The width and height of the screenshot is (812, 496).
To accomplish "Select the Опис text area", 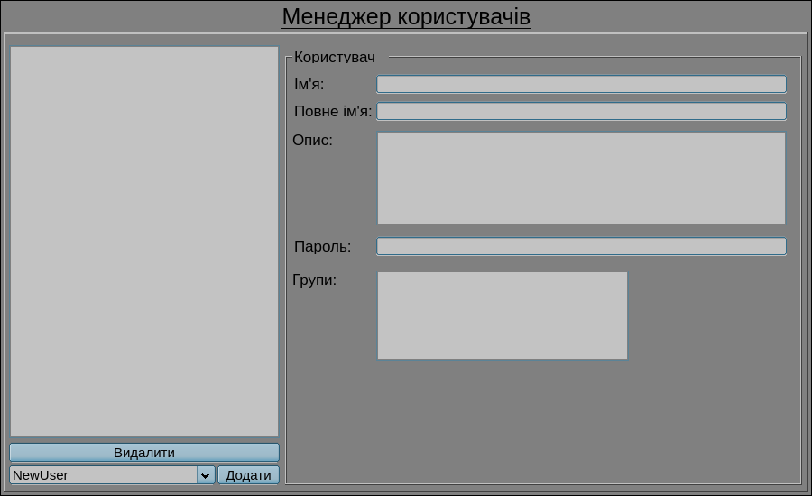I will pos(581,179).
